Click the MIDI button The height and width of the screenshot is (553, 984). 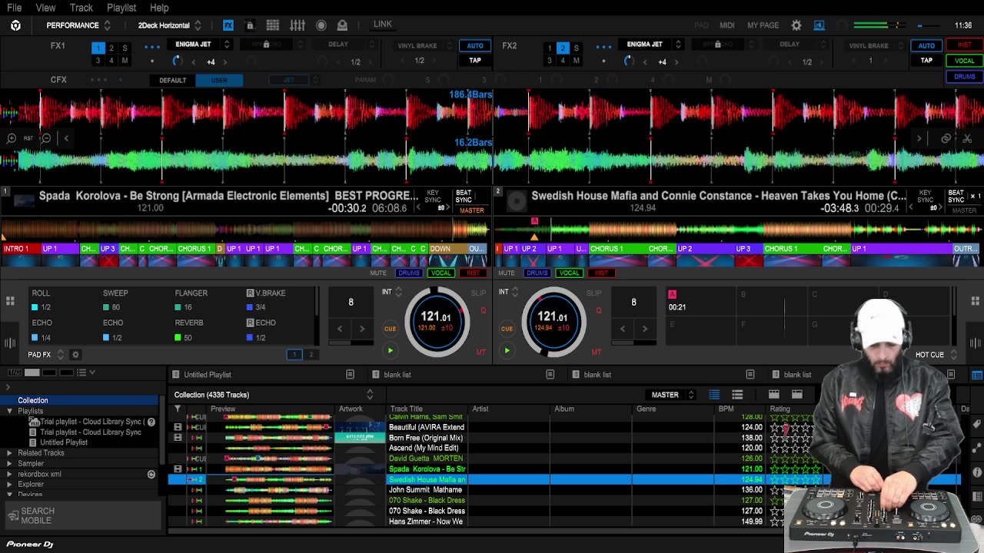(726, 25)
